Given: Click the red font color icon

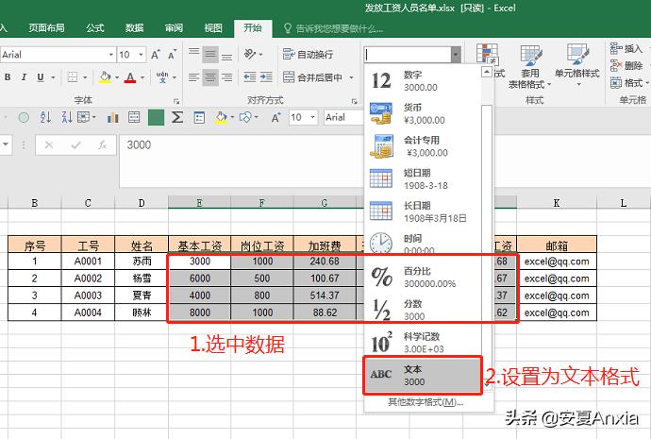Looking at the screenshot, I should pos(130,77).
